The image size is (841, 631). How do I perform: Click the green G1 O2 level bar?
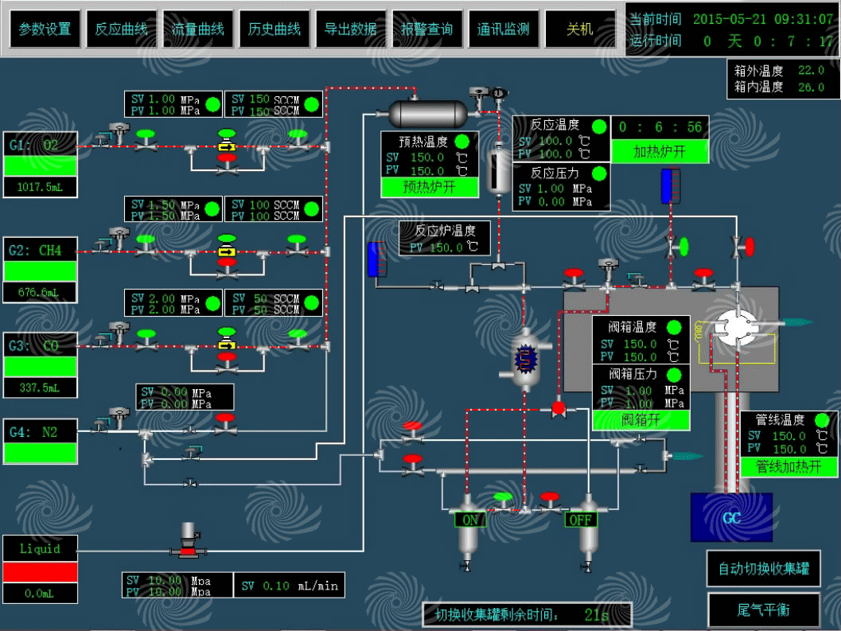41,166
